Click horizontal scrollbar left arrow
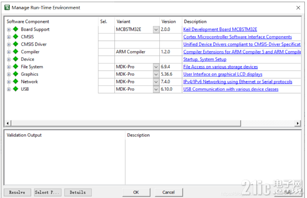 point(8,123)
